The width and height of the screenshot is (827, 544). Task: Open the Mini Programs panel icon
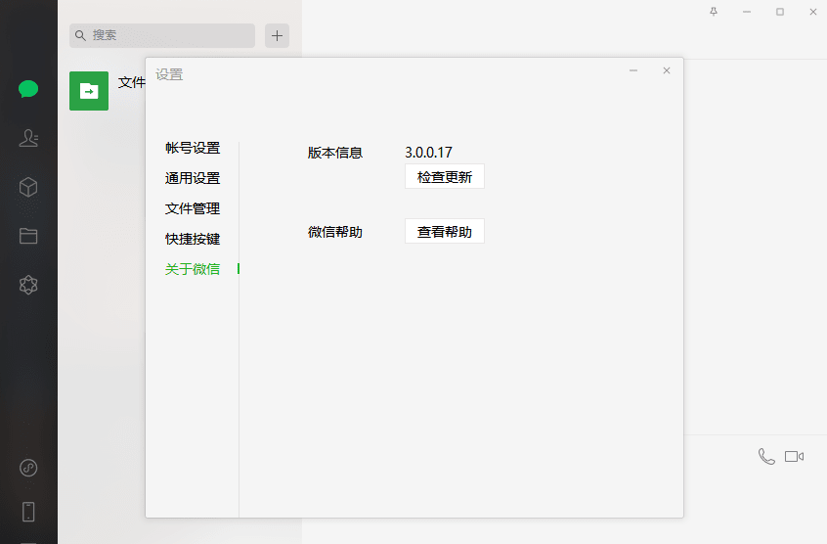point(28,468)
